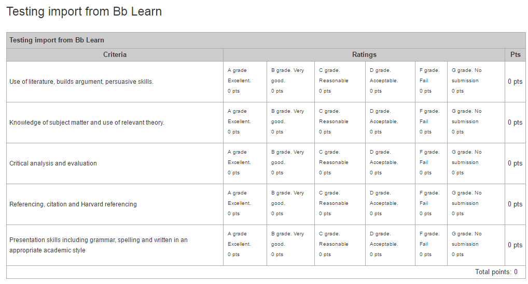Select the Ratings column header
The image size is (528, 284).
point(364,55)
